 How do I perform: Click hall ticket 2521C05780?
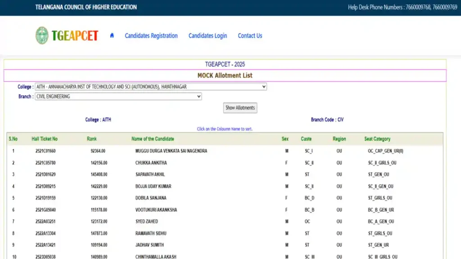[45, 163]
